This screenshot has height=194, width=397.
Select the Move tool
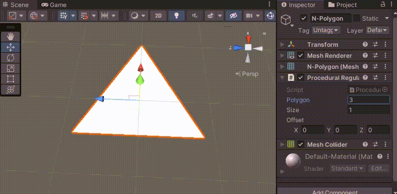click(x=11, y=47)
